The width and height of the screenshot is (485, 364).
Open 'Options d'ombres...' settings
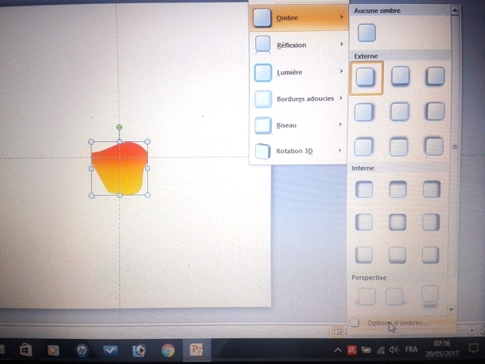click(396, 323)
